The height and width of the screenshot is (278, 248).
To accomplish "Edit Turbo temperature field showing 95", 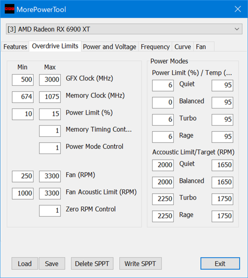I will click(x=223, y=120).
